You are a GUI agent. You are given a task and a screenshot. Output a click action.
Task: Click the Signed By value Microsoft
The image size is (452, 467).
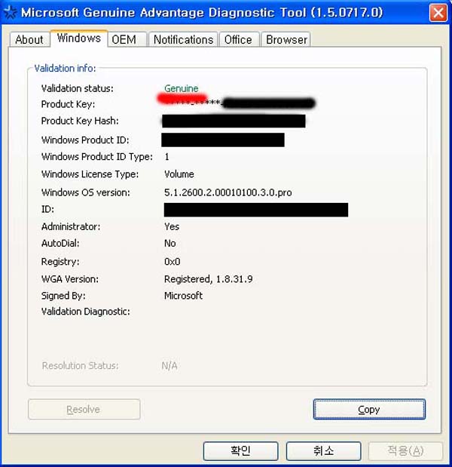point(183,296)
